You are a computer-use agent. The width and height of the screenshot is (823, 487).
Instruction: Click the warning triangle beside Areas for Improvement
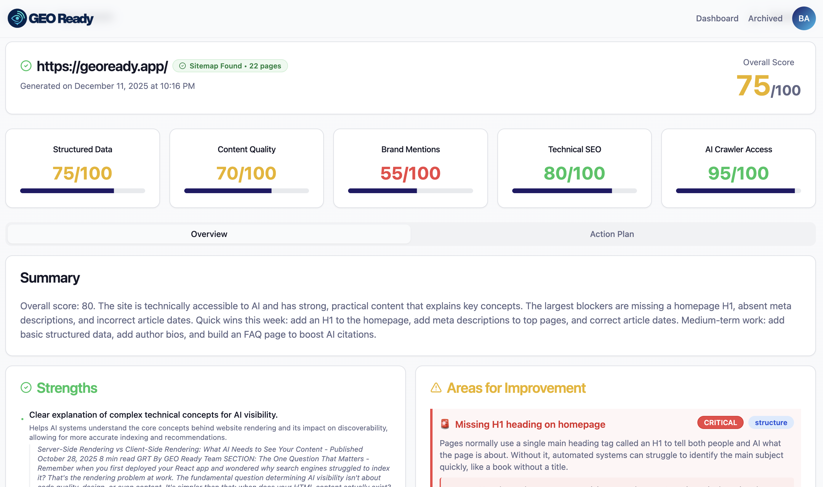point(435,388)
